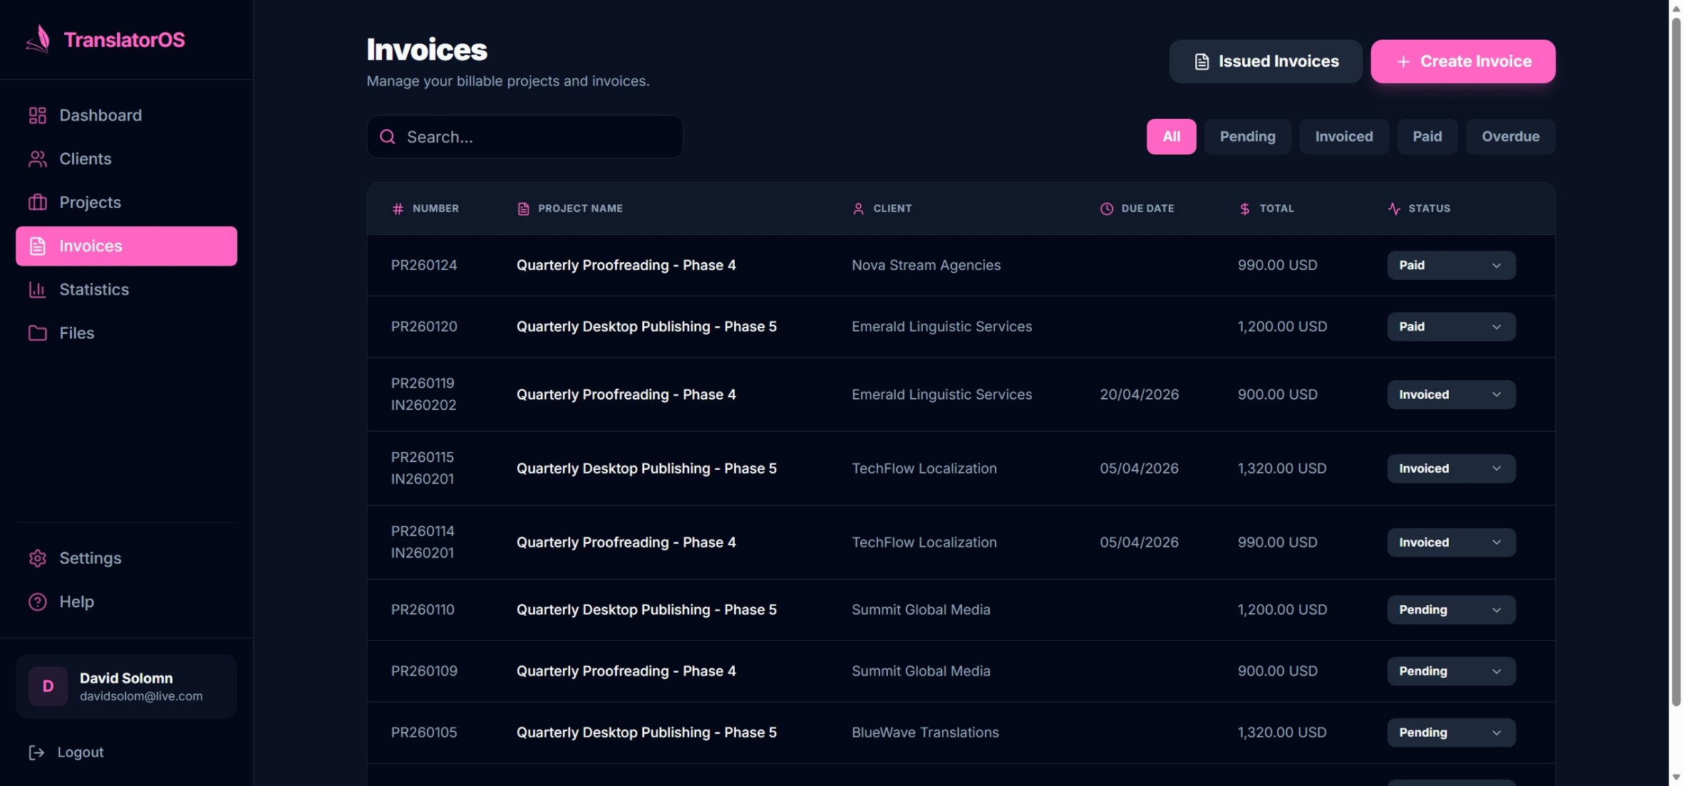Click the Help question mark icon

tap(36, 602)
